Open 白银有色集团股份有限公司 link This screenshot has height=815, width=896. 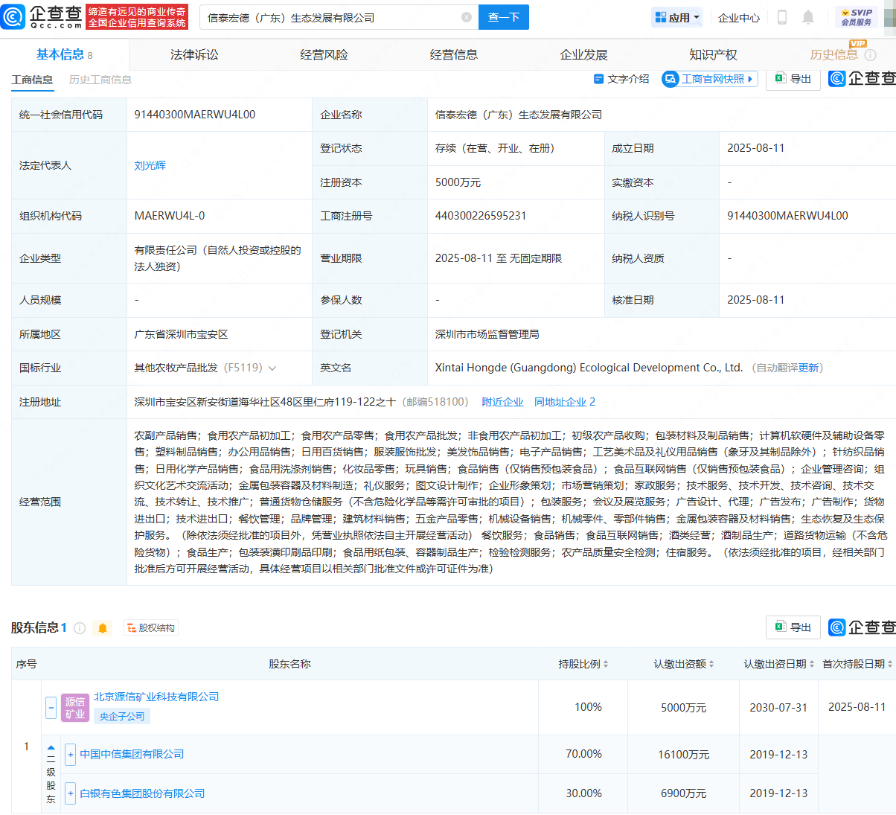(142, 793)
